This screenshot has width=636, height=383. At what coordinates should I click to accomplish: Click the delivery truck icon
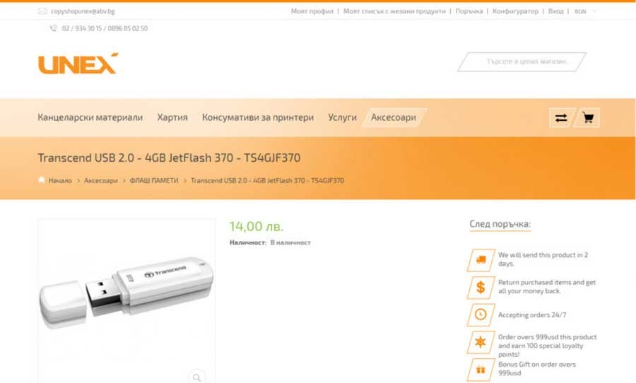[481, 259]
